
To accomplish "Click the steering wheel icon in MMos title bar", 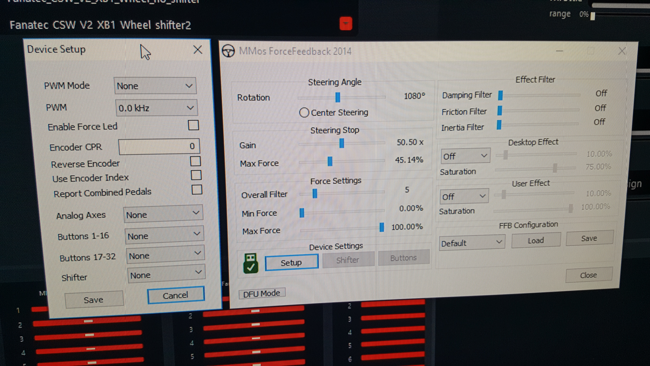I will [228, 51].
